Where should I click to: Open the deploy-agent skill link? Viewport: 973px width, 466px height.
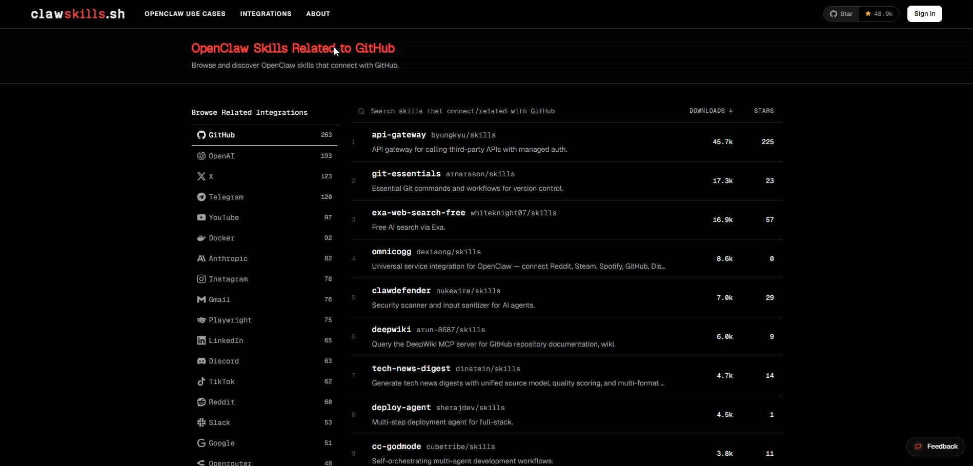(401, 408)
